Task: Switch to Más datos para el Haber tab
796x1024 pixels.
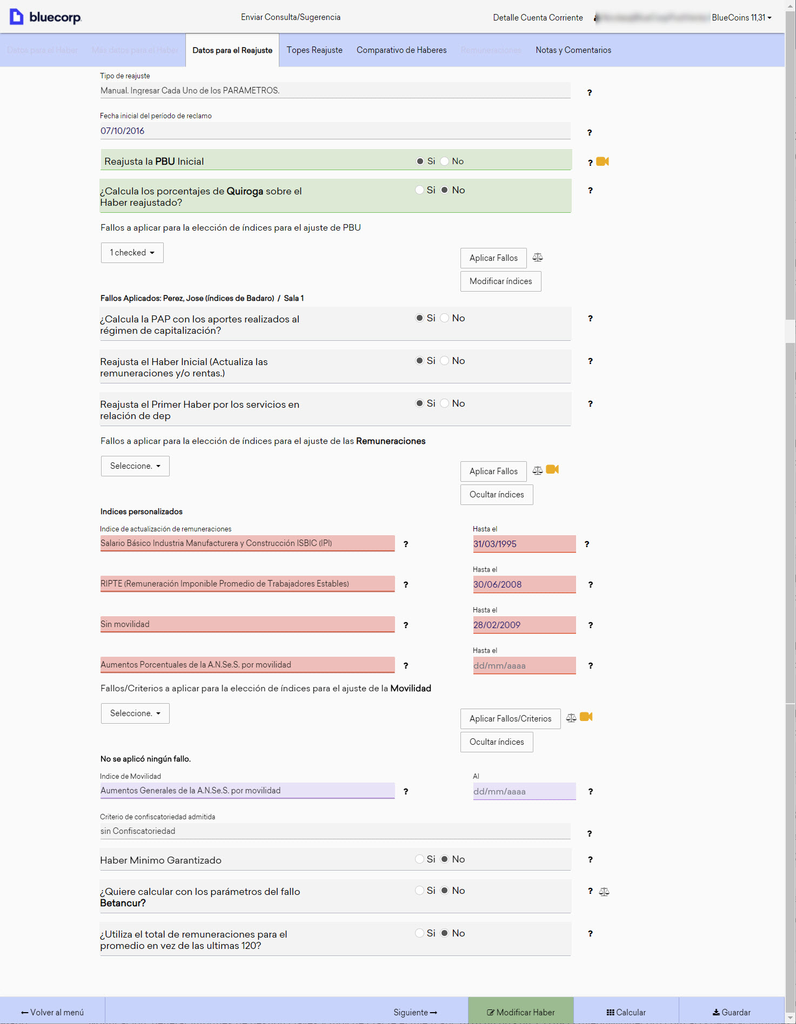Action: [x=135, y=50]
